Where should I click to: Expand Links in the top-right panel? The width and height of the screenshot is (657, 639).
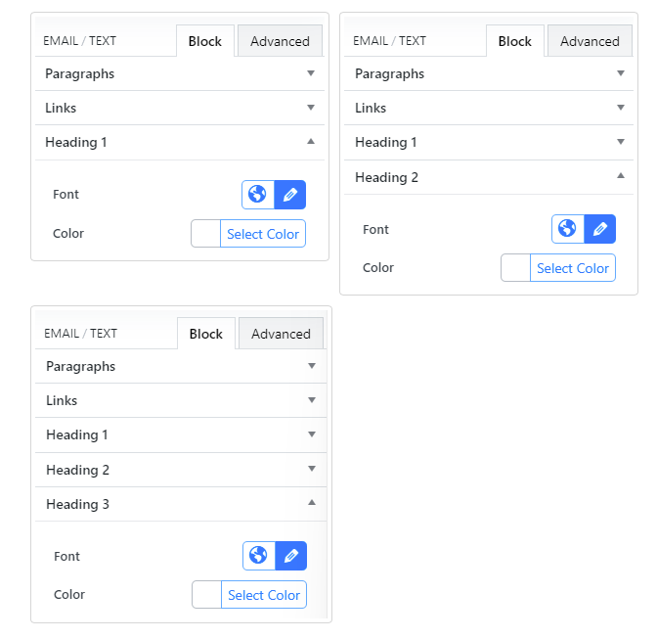click(621, 108)
